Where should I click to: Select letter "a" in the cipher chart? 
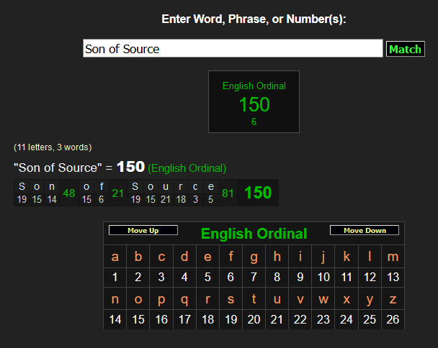(115, 257)
